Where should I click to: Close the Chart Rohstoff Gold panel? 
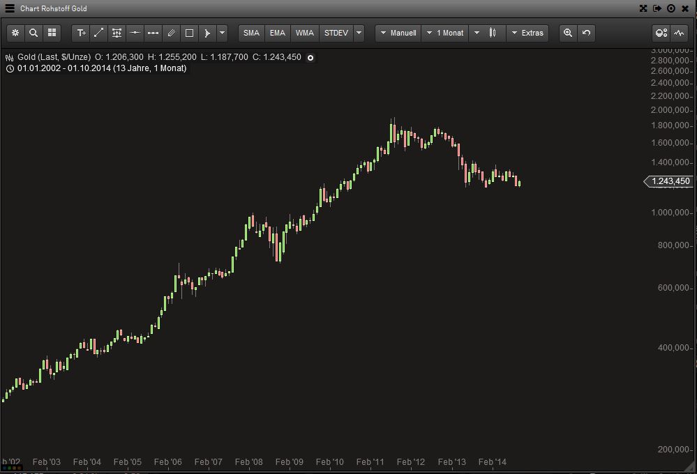[685, 8]
